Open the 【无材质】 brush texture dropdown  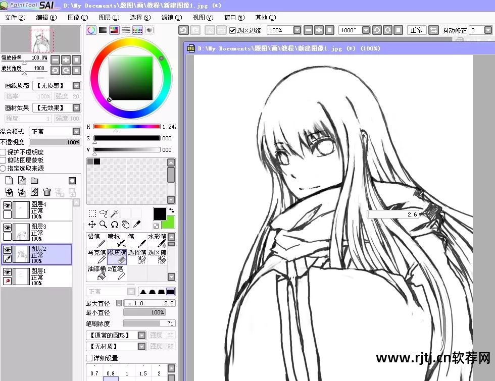(x=142, y=346)
